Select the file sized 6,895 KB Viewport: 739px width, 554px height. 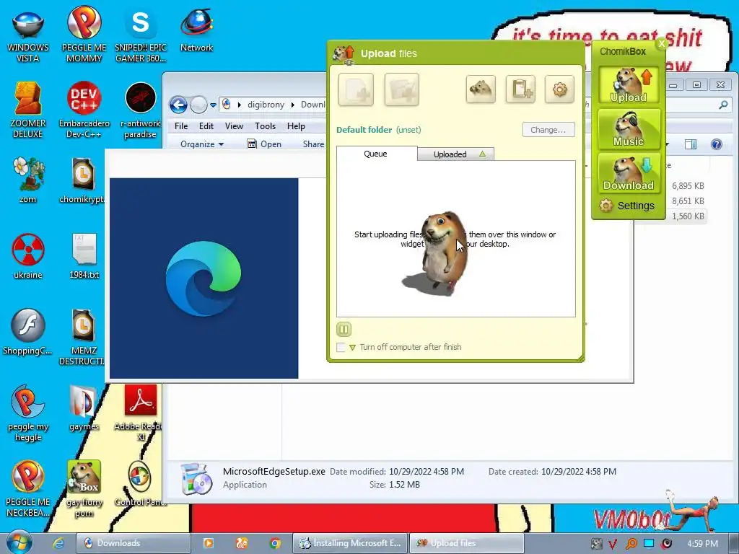(688, 186)
